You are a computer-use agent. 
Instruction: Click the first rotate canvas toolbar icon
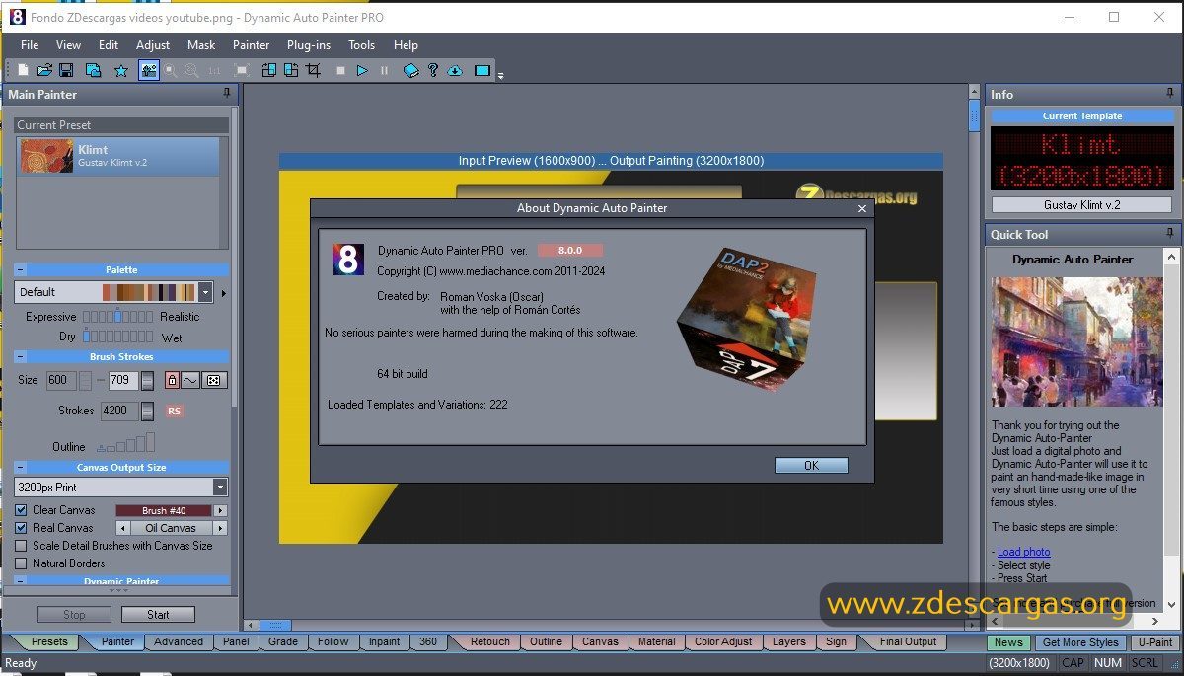pos(269,71)
